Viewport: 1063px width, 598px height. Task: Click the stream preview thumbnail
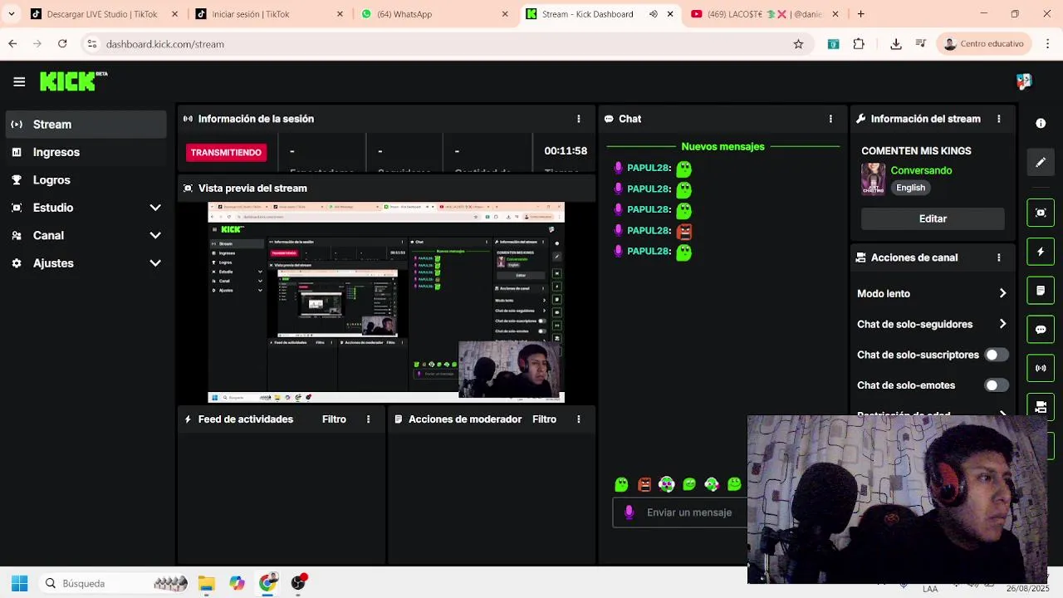point(386,302)
